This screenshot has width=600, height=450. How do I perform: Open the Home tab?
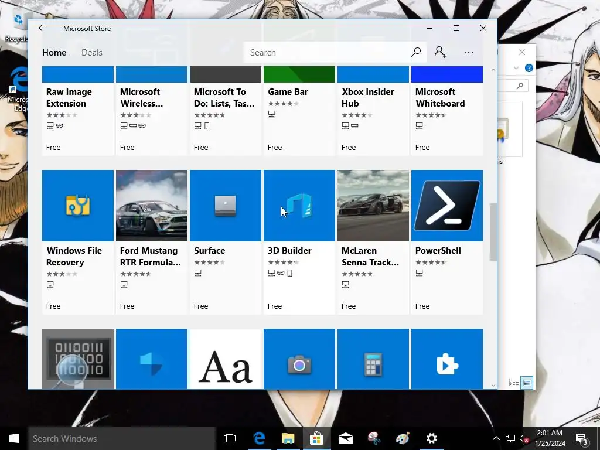click(54, 52)
